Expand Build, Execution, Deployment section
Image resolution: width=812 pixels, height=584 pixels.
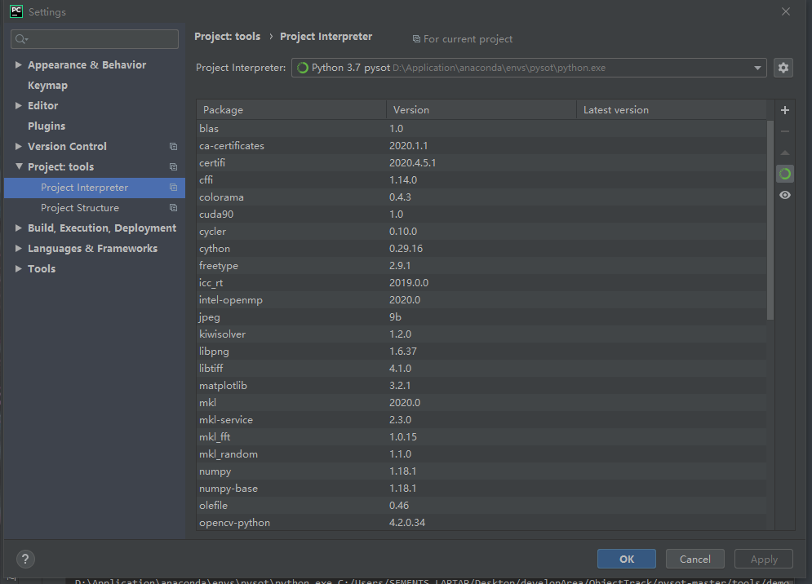(18, 228)
